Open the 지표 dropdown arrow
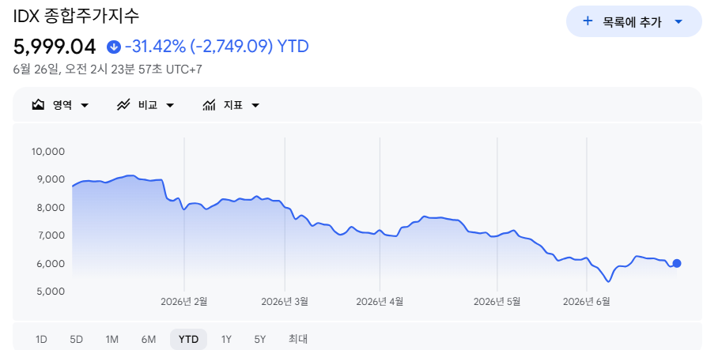Screen dimensions: 703x350 coord(255,106)
